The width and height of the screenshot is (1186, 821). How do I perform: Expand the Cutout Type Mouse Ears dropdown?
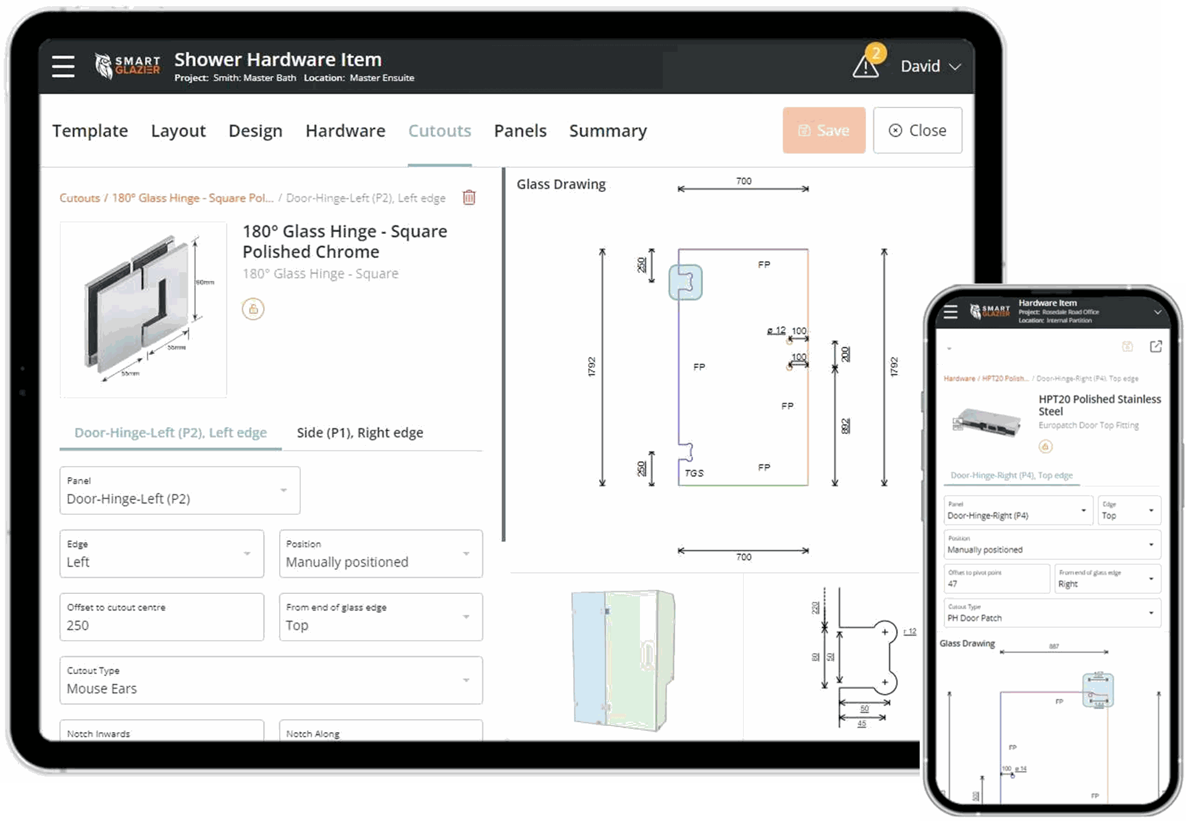pos(271,680)
